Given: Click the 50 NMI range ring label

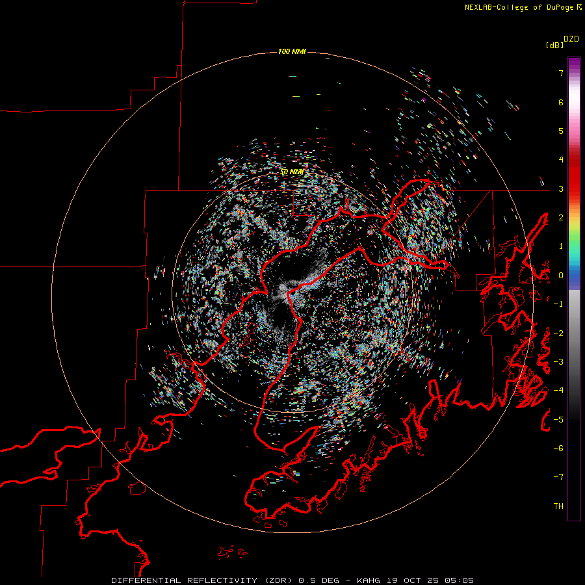Looking at the screenshot, I should point(292,172).
